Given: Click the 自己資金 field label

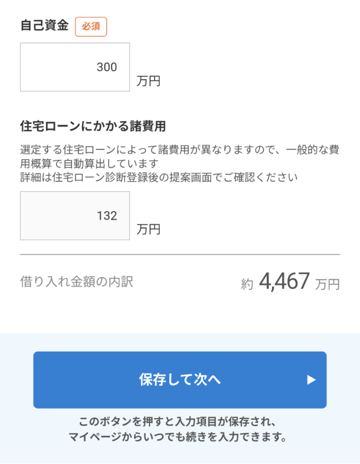Looking at the screenshot, I should [x=44, y=26].
